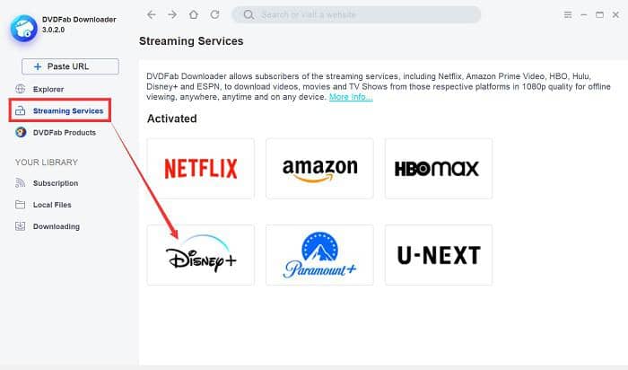The image size is (628, 370).
Task: Select Streaming Services in sidebar
Action: pyautogui.click(x=59, y=110)
